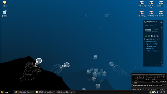
Task: Pause playback in Winamp
Action: click(x=141, y=85)
